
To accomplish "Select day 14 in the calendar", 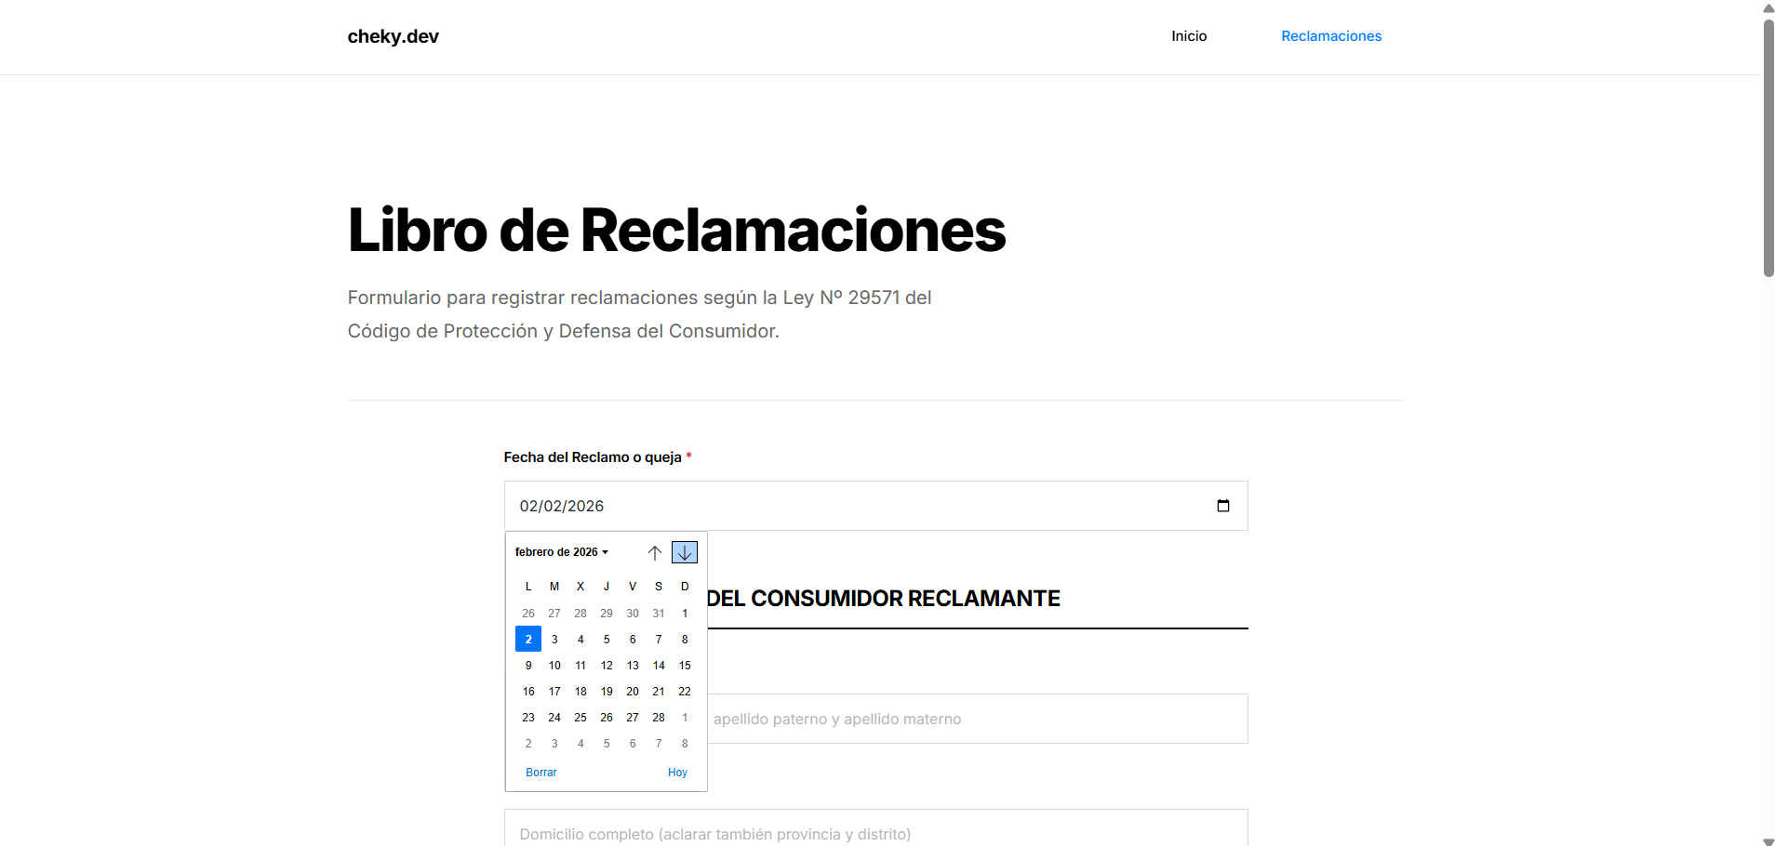I will coord(658,665).
